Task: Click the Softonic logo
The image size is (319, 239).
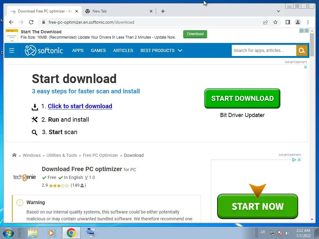Action: coord(44,50)
